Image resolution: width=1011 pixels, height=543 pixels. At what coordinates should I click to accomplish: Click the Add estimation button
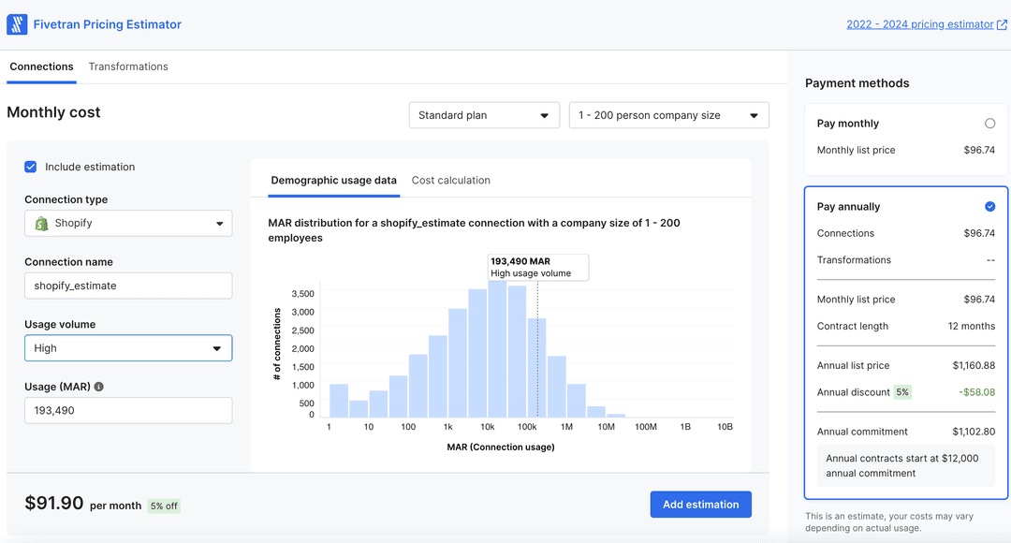pyautogui.click(x=700, y=504)
